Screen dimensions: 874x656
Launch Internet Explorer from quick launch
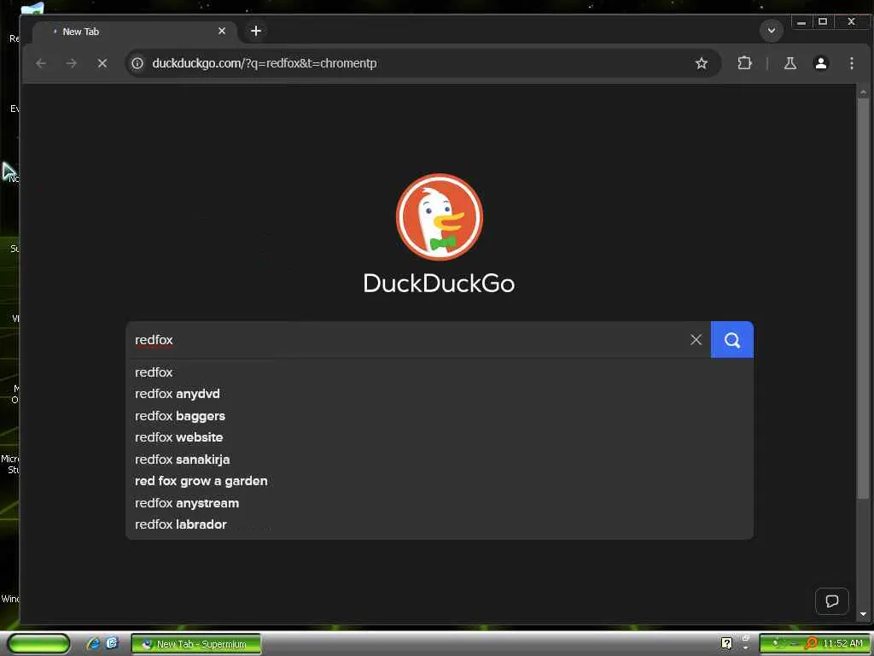(93, 644)
